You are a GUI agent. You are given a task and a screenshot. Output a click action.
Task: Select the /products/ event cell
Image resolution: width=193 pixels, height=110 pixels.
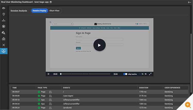click(x=67, y=108)
